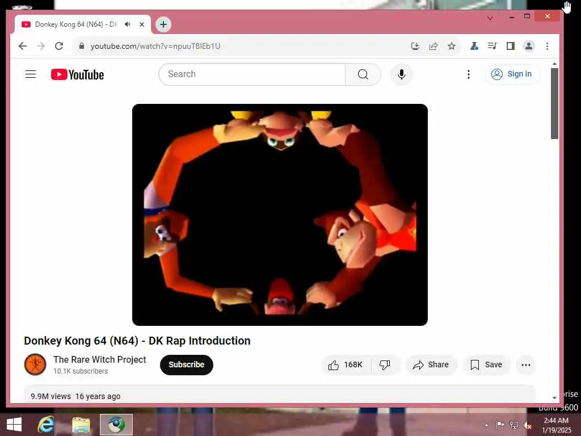The height and width of the screenshot is (436, 581).
Task: Click the magnifier search button
Action: 363,74
